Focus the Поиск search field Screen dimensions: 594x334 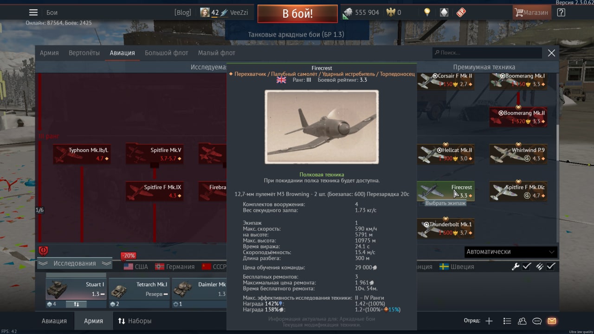[x=487, y=53]
